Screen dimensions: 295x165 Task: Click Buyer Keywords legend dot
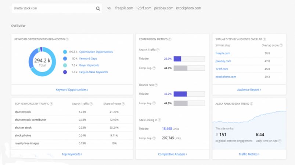click(x=65, y=65)
